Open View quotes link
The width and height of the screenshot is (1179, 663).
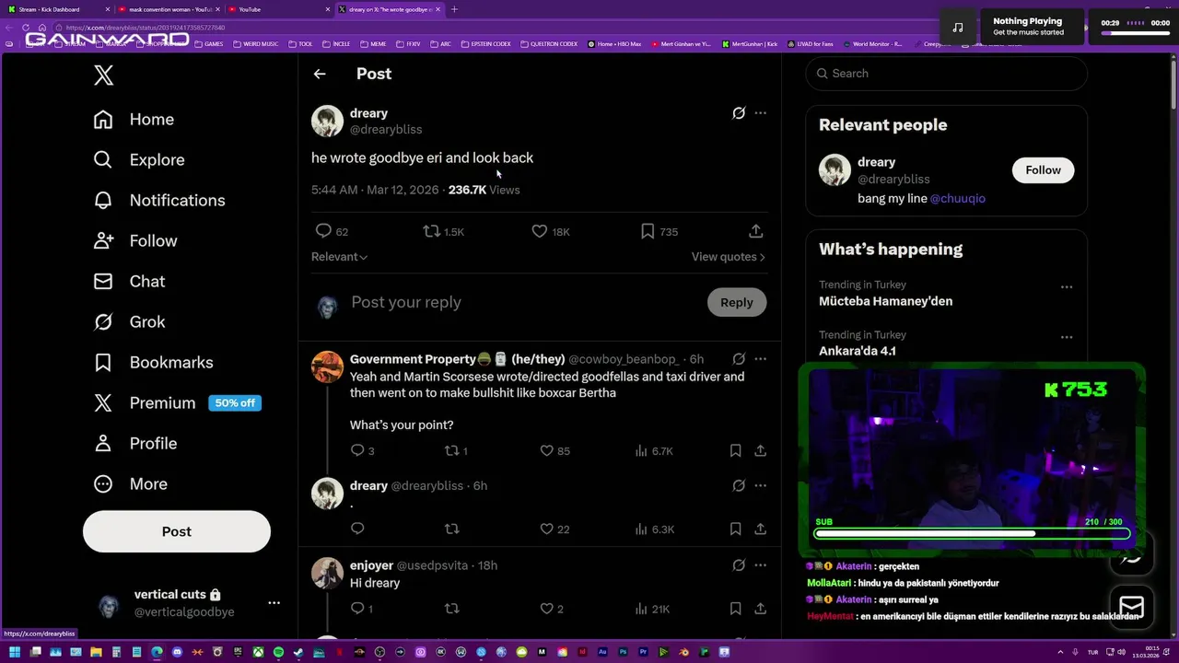coord(729,257)
